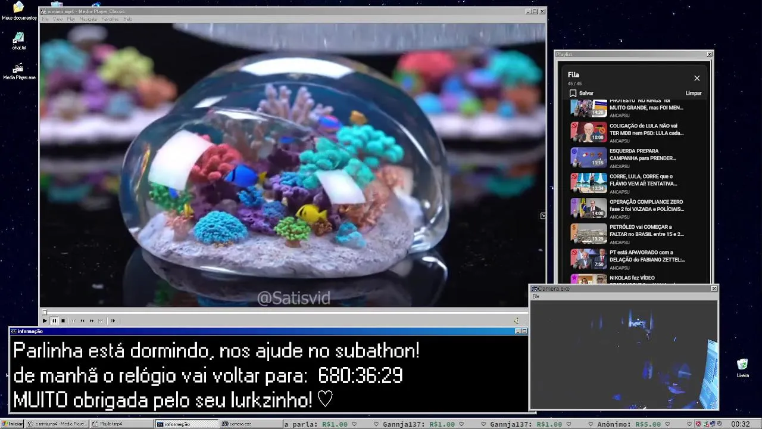Click Limpar to clear the queue
Screen dimensions: 762x429
click(694, 94)
